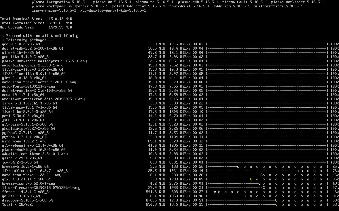Click js60-60.9.0-1-x86_64 package name
The width and height of the screenshot is (339, 211).
(23, 120)
